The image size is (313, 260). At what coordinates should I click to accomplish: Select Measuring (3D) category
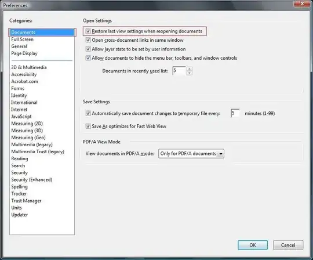point(27,131)
